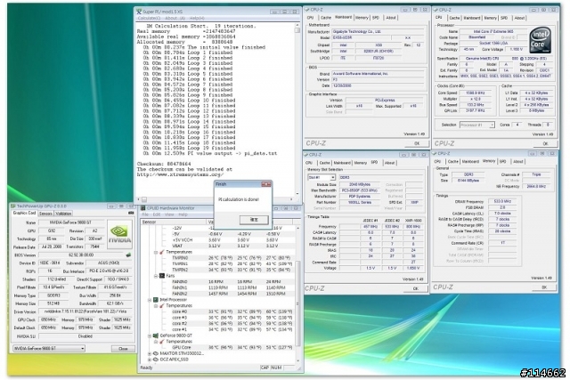
Task: Click the CPUID Hardware Monitor title bar icon
Action: click(142, 208)
